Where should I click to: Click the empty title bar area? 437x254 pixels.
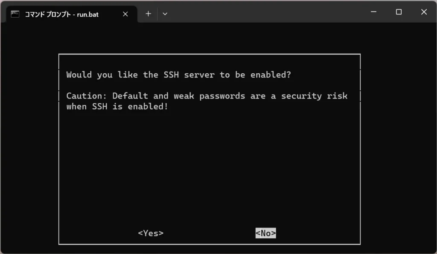click(x=265, y=13)
